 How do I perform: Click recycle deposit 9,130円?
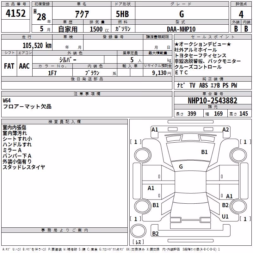coord(162,73)
